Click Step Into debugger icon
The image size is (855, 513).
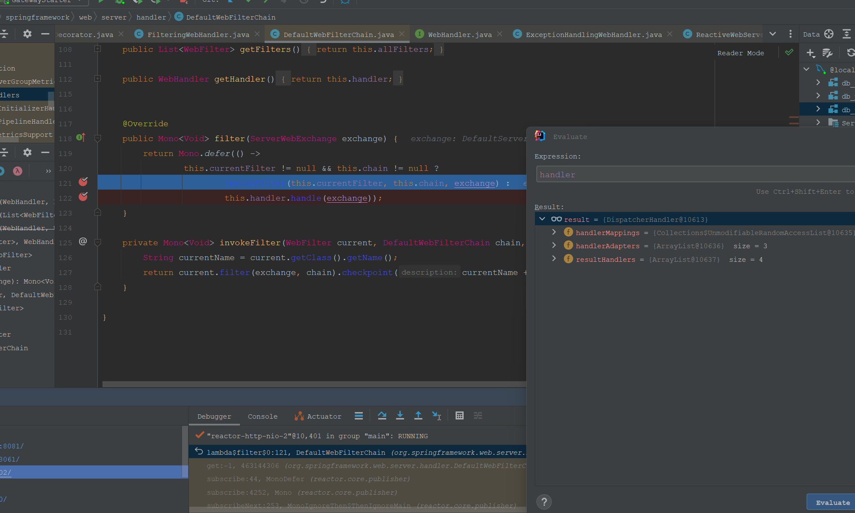coord(400,416)
